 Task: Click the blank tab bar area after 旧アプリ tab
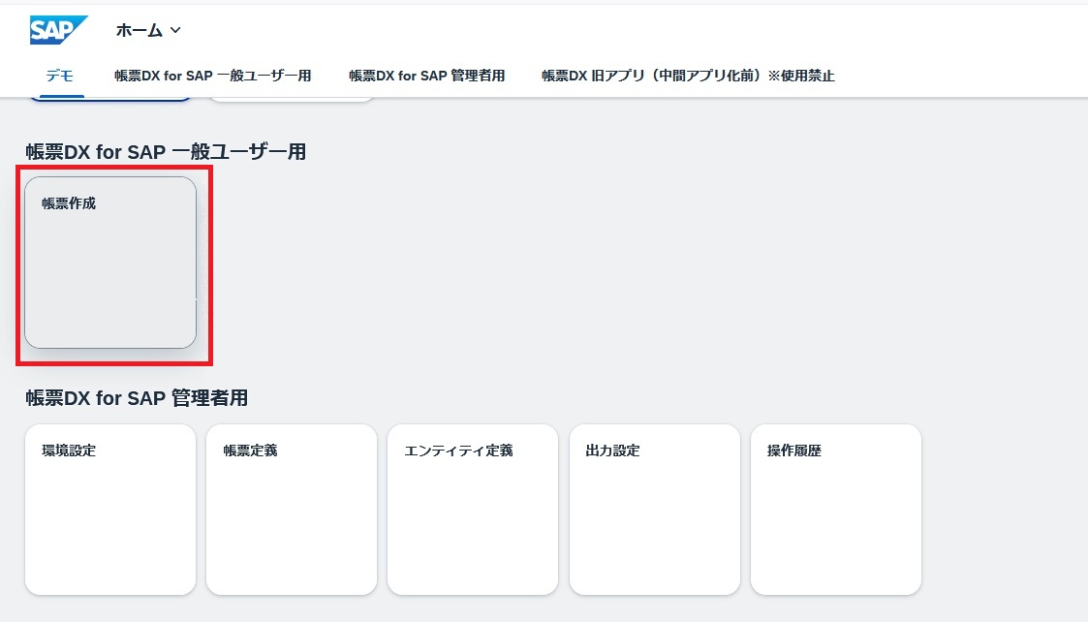click(959, 76)
